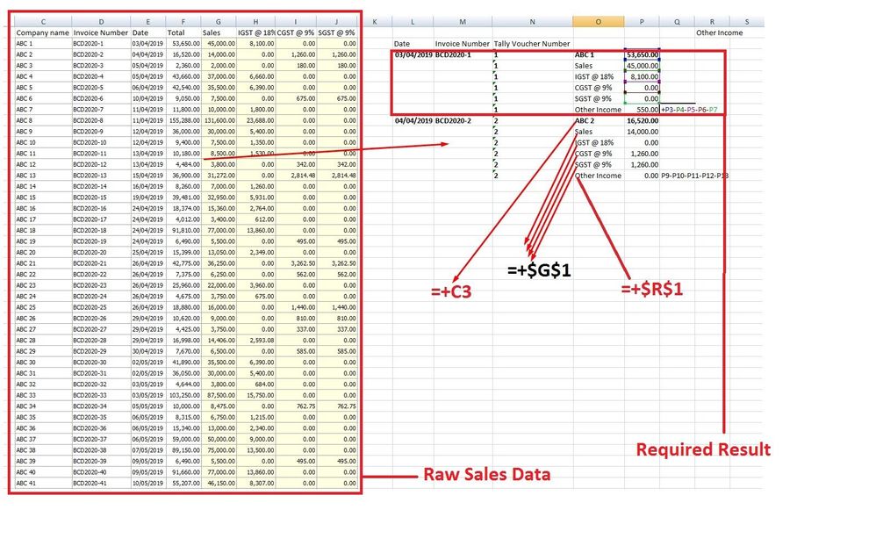Image resolution: width=876 pixels, height=553 pixels.
Task: Click the 'CGST @ 9%' header in column I
Action: pyautogui.click(x=296, y=32)
